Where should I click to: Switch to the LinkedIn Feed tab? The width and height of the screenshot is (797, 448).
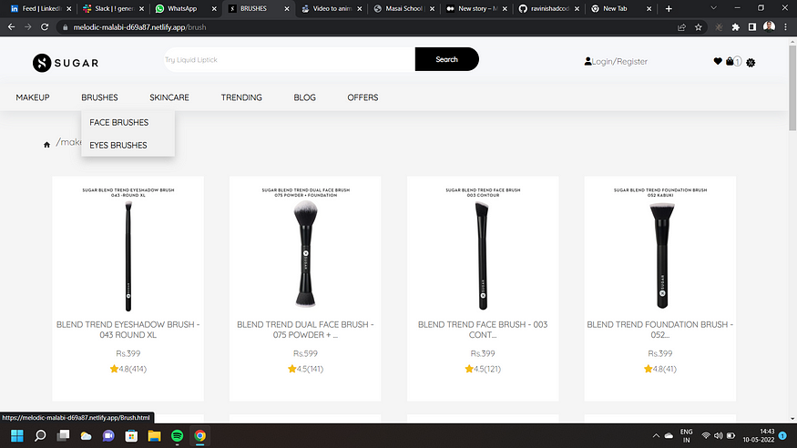41,8
